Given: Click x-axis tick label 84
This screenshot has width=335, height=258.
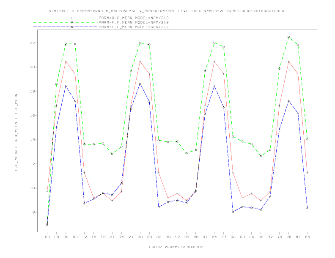Looking at the screenshot, I should [307, 237].
